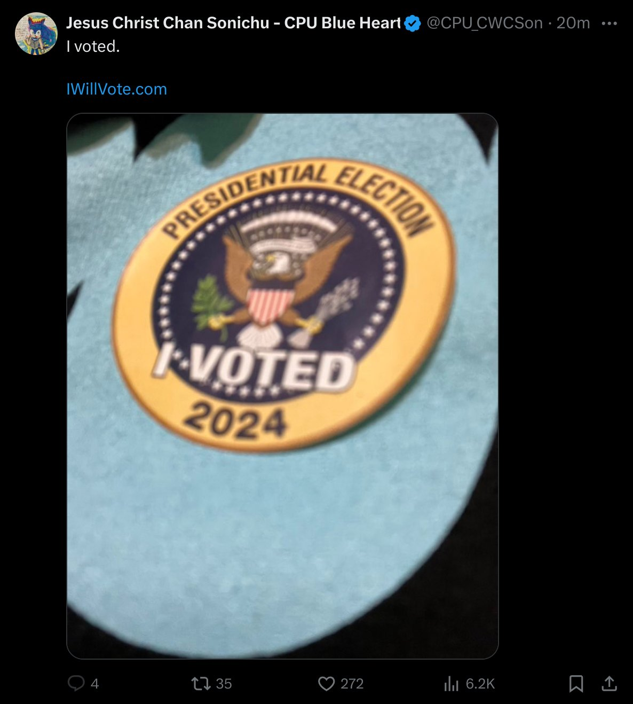Screen dimensions: 633x704
Task: Open the @CPU_CWCSon handle
Action: pyautogui.click(x=485, y=23)
